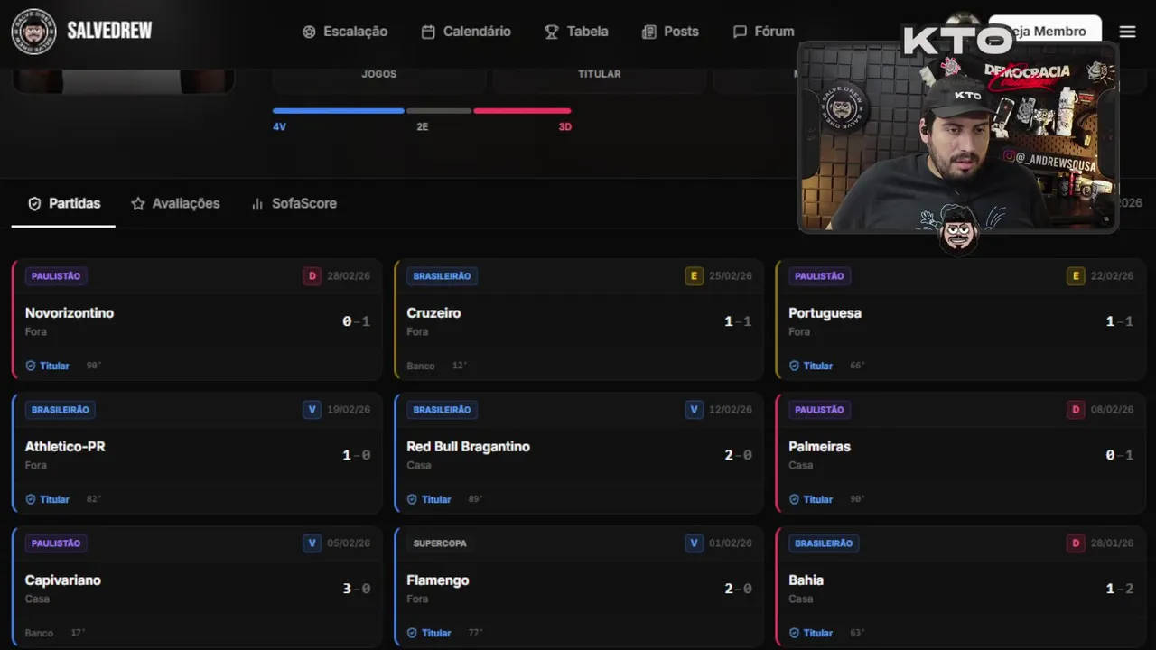Click Titular shield icon in Bahia card
Viewport: 1156px width, 650px height.
click(x=794, y=633)
